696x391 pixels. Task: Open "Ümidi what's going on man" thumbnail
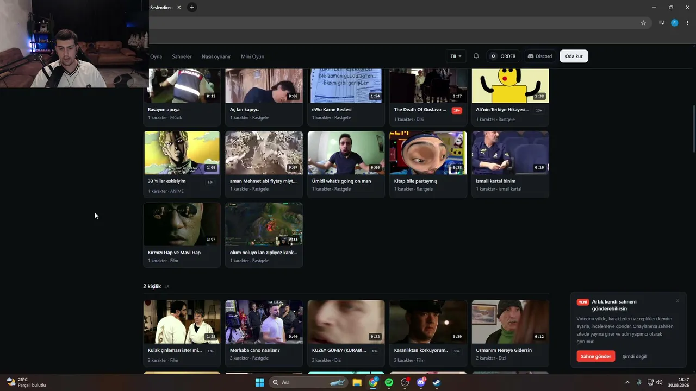pos(346,153)
